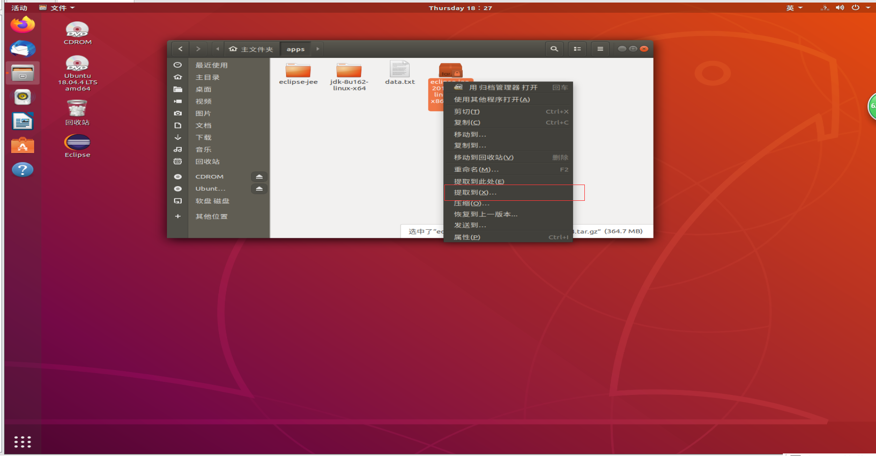Launch Thunderbird mail from the dock
The image size is (876, 456).
click(x=22, y=49)
